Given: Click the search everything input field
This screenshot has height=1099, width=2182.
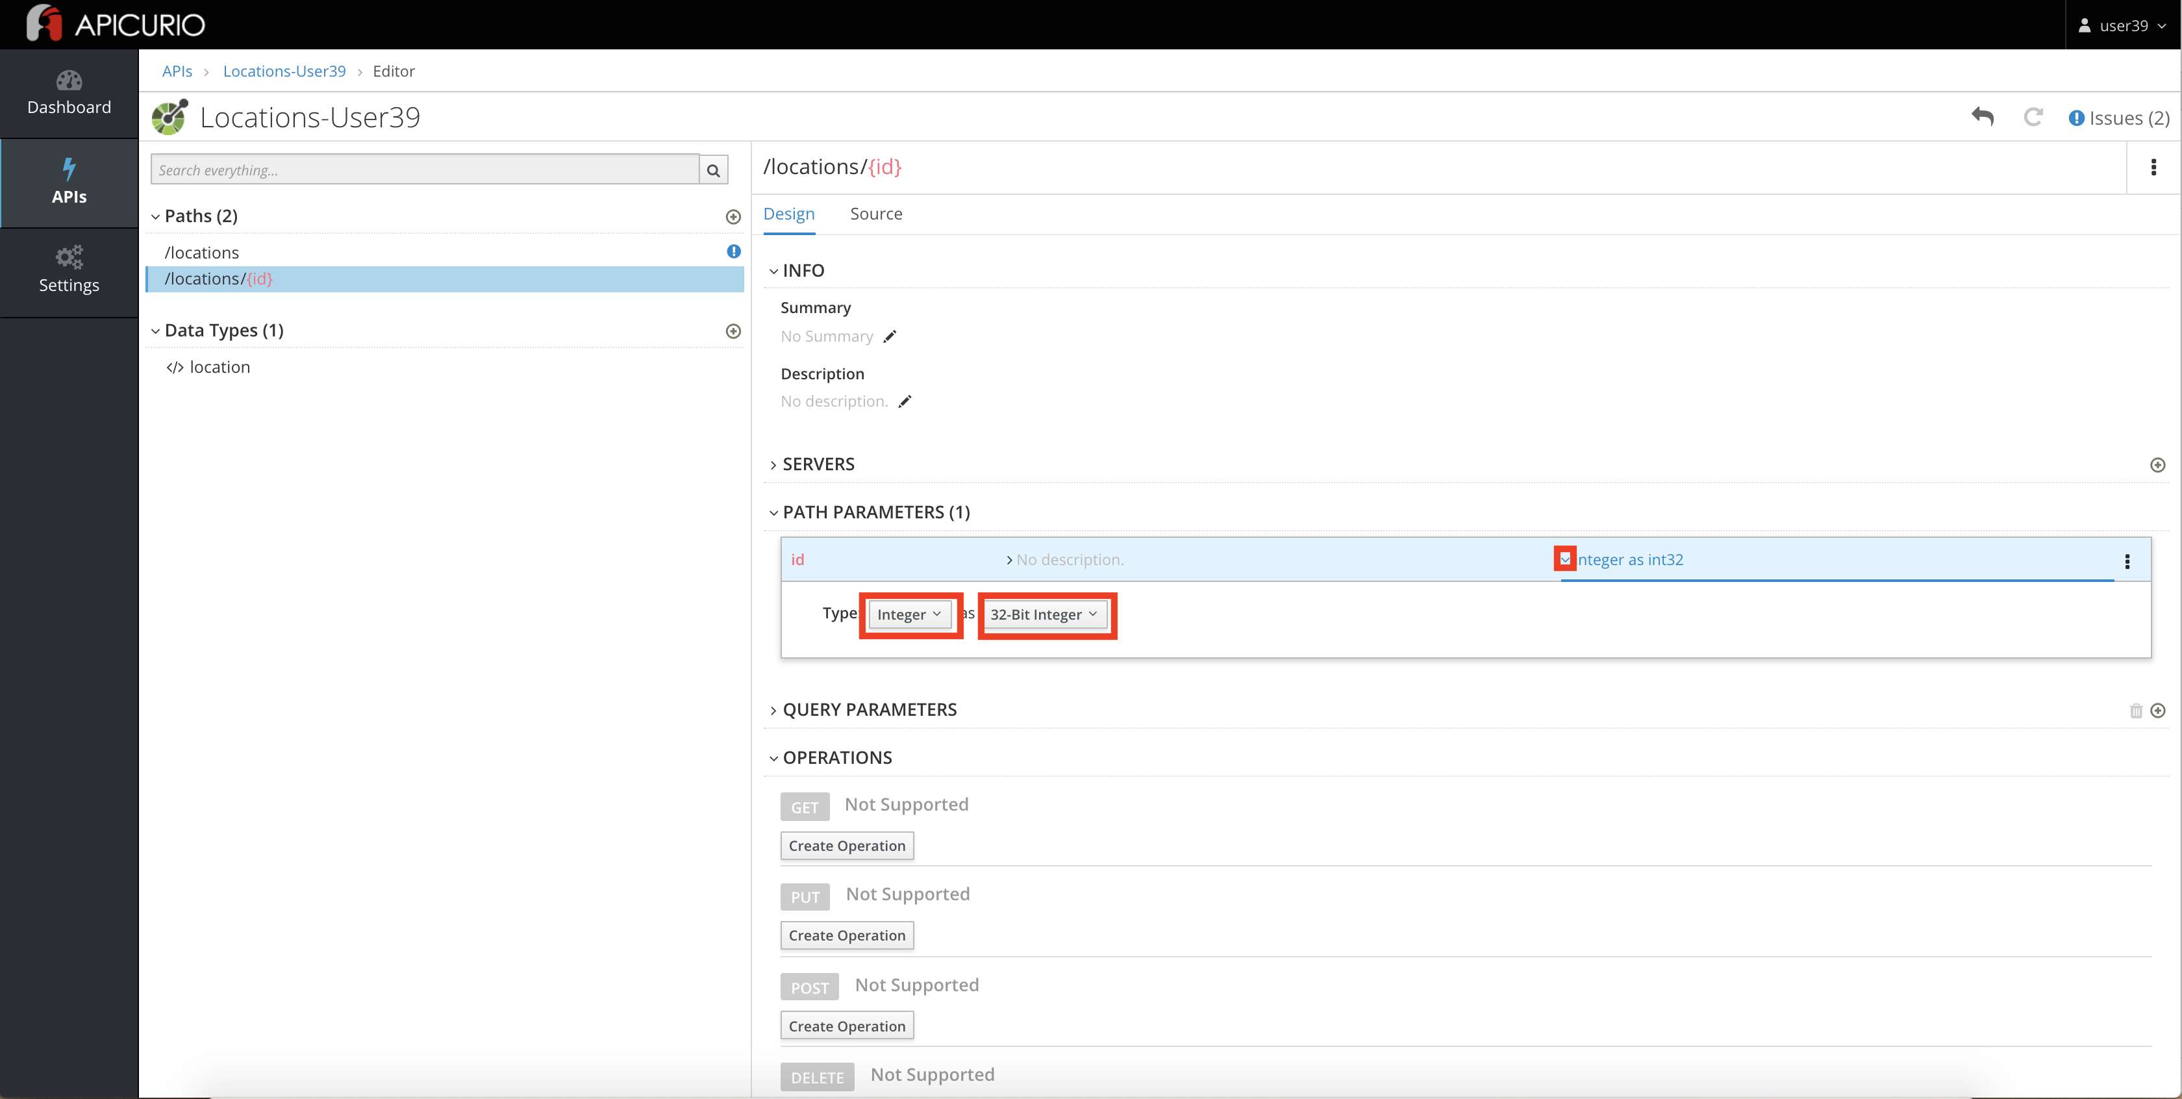Looking at the screenshot, I should click(423, 170).
